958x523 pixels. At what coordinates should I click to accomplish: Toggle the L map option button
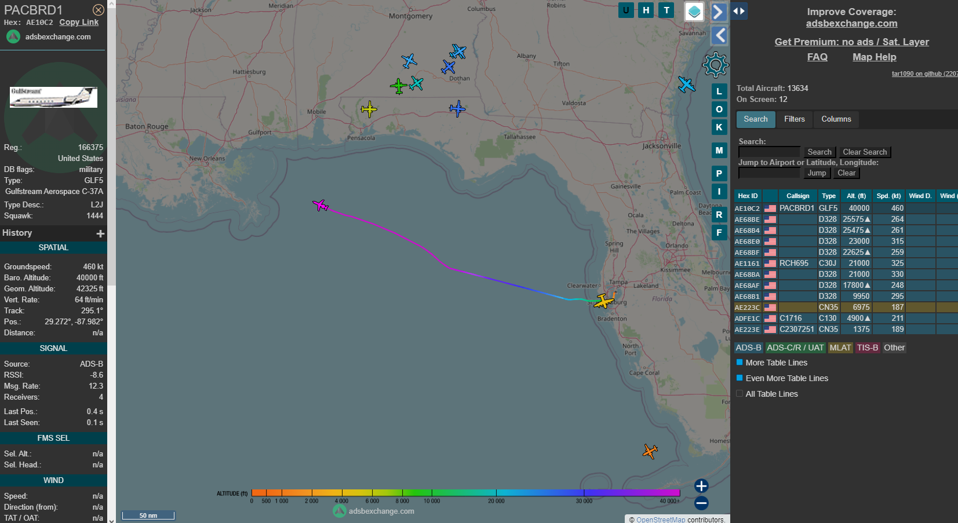(x=719, y=92)
